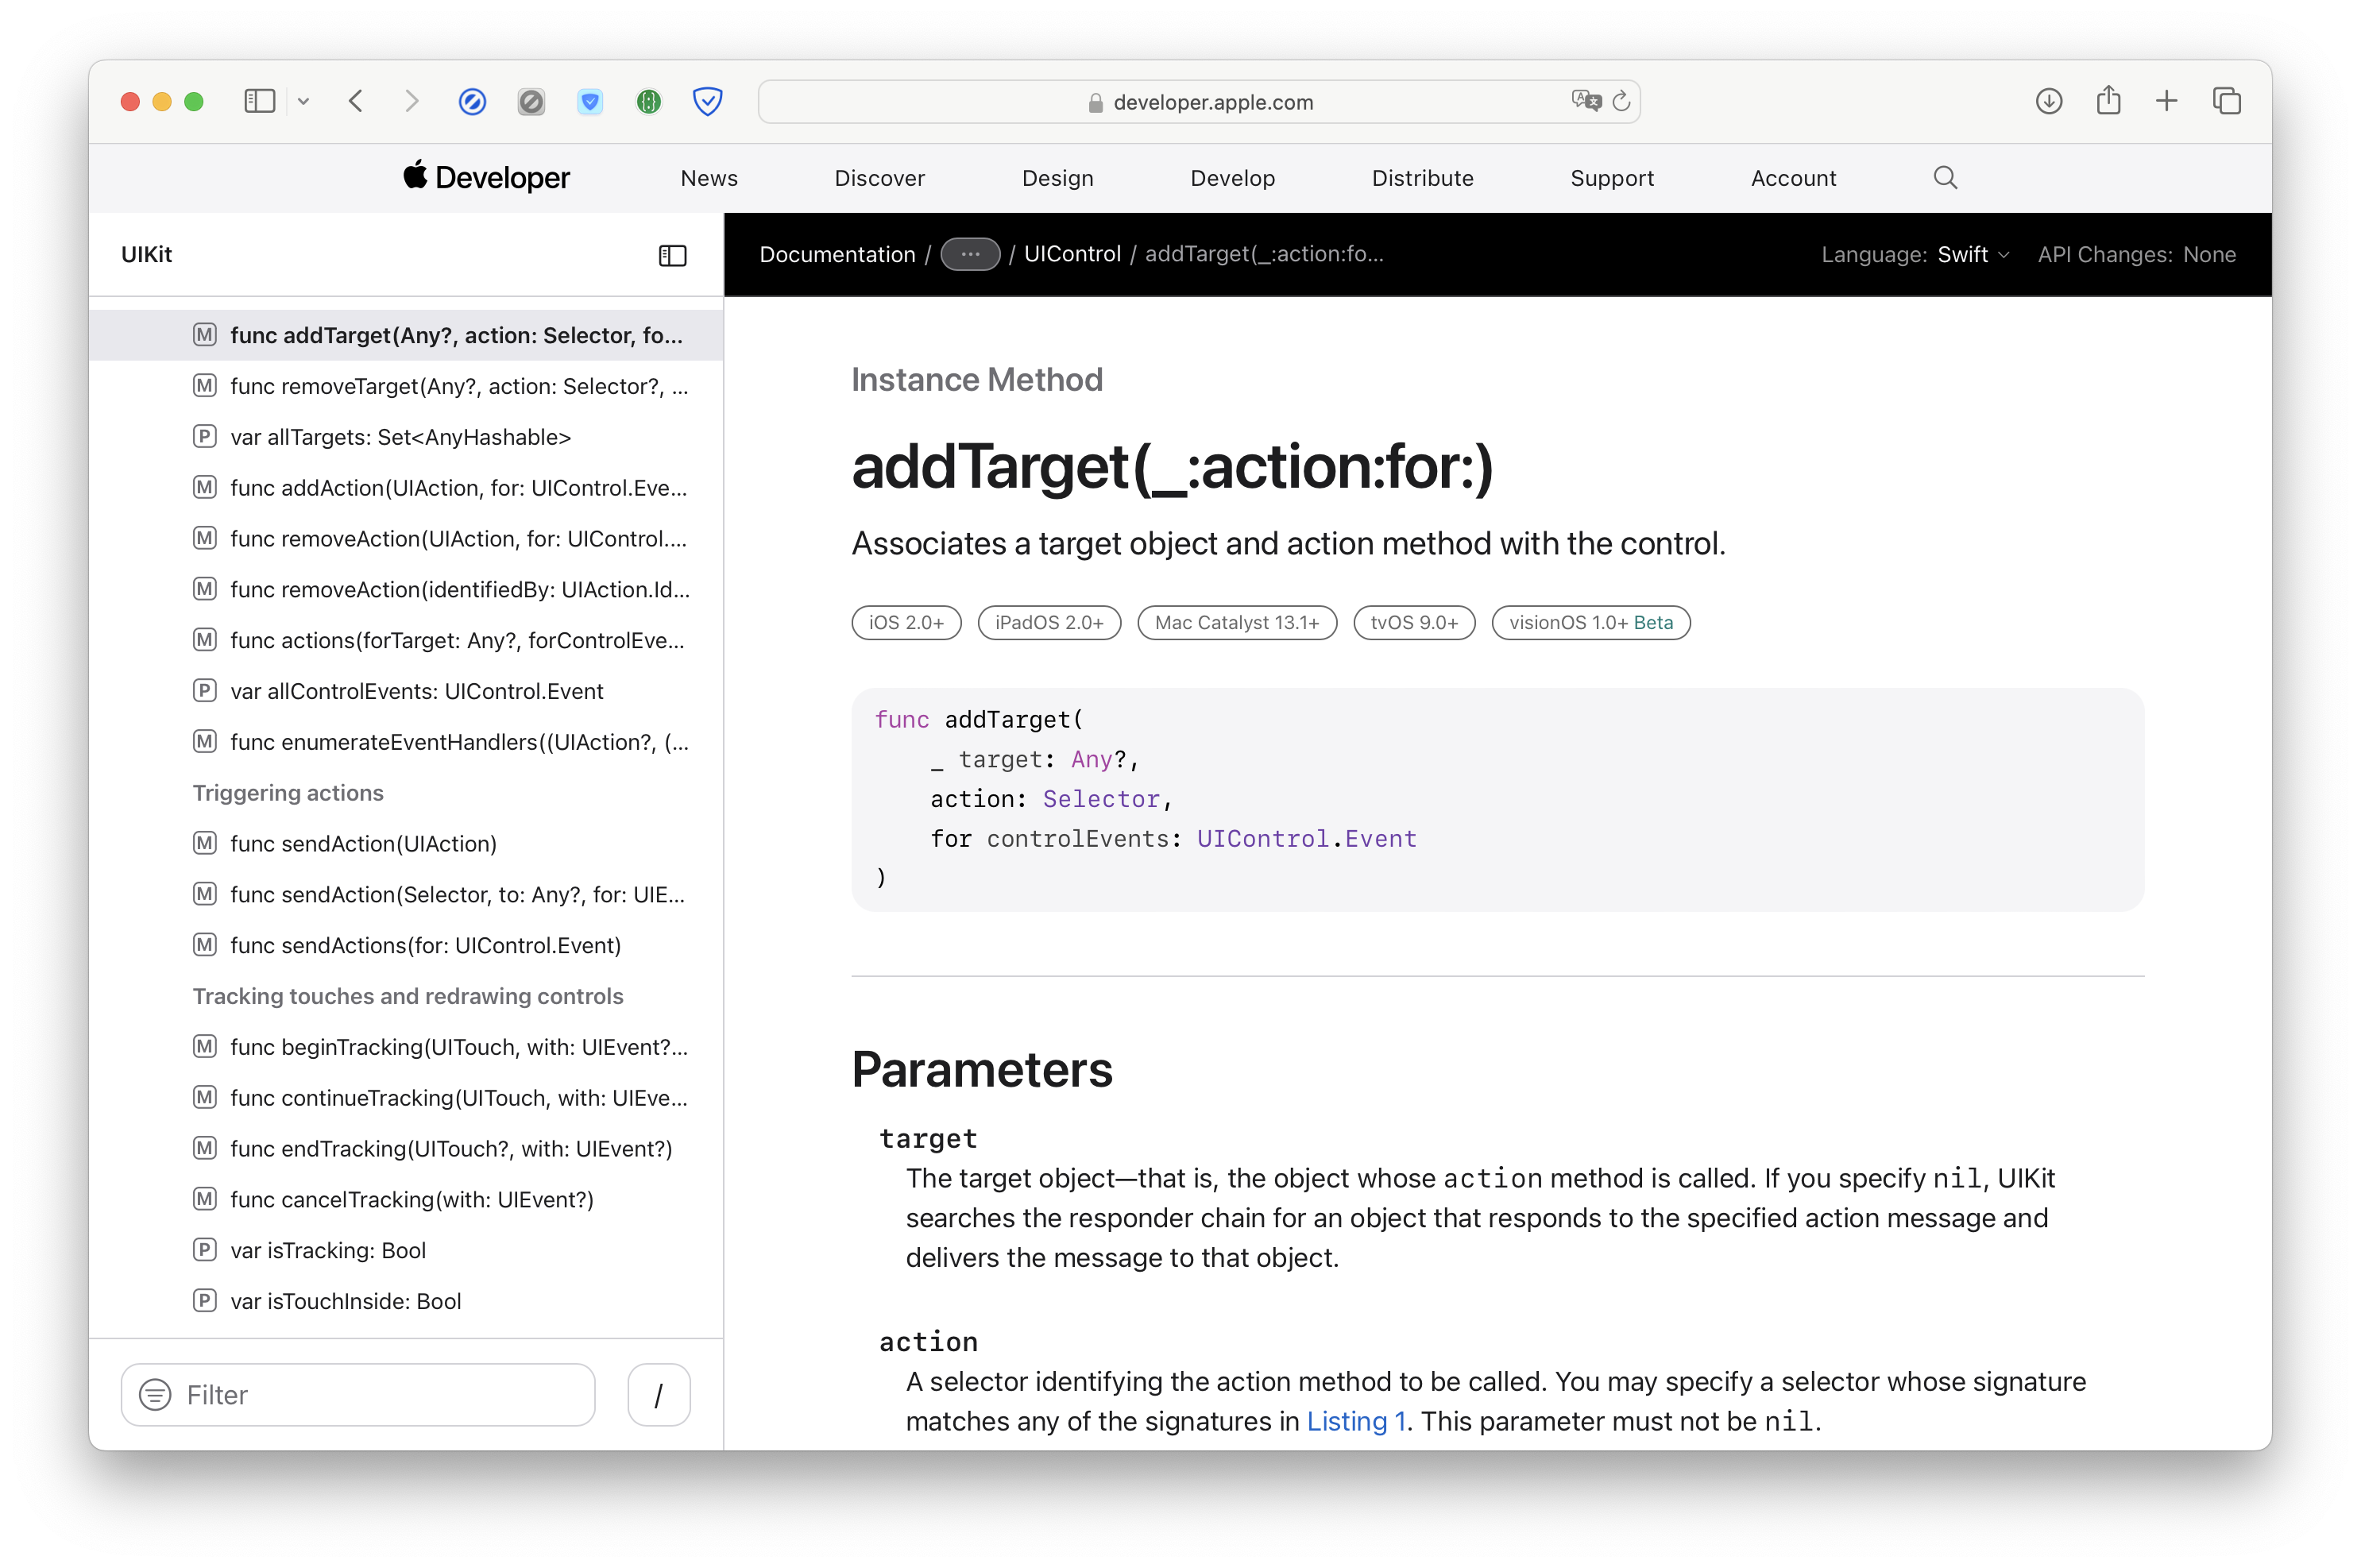Toggle the UIKit documentation navigator panel
The height and width of the screenshot is (1568, 2361).
[672, 256]
